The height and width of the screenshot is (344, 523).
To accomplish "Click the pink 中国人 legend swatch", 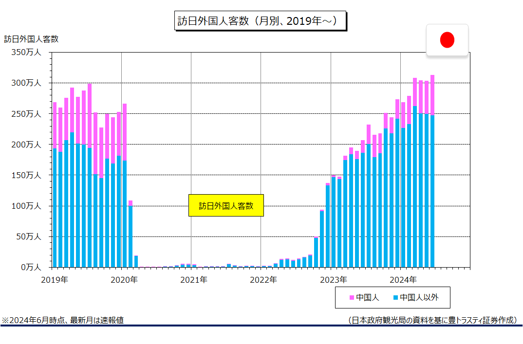I will click(352, 297).
